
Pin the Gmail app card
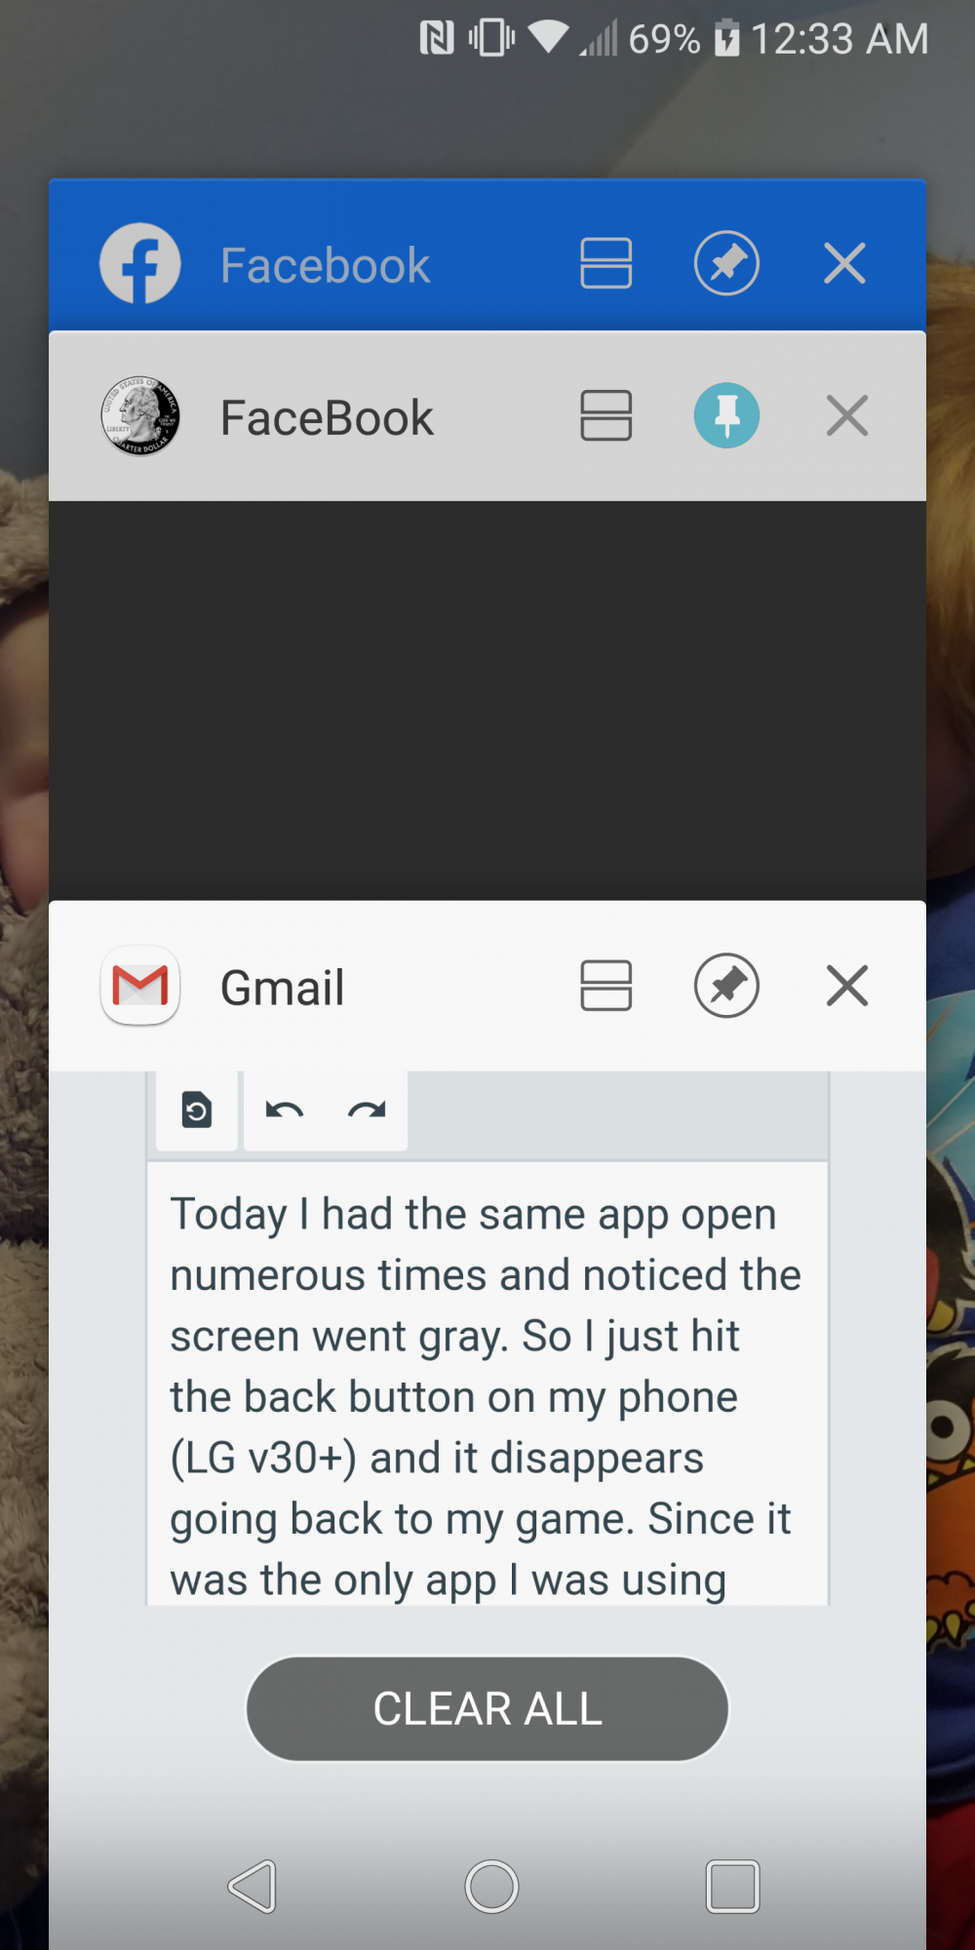coord(726,986)
